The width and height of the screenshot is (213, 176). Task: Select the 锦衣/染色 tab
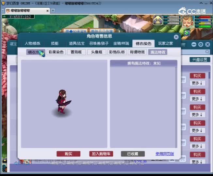point(143,43)
